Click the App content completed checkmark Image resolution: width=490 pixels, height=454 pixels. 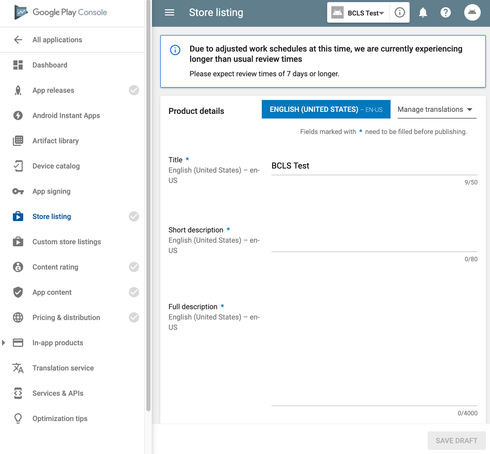tap(134, 292)
